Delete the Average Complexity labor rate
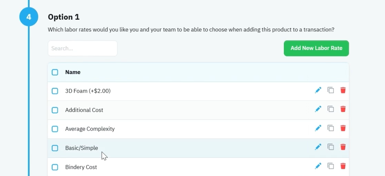This screenshot has width=385, height=176. point(343,128)
